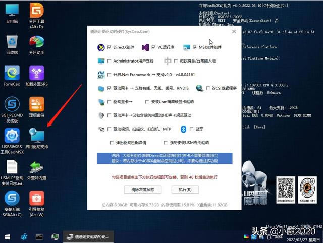Uncheck the MSI文件组件 checkbox
323x243 pixels.
(x=195, y=47)
